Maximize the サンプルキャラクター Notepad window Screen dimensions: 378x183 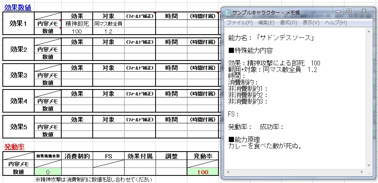[349, 11]
